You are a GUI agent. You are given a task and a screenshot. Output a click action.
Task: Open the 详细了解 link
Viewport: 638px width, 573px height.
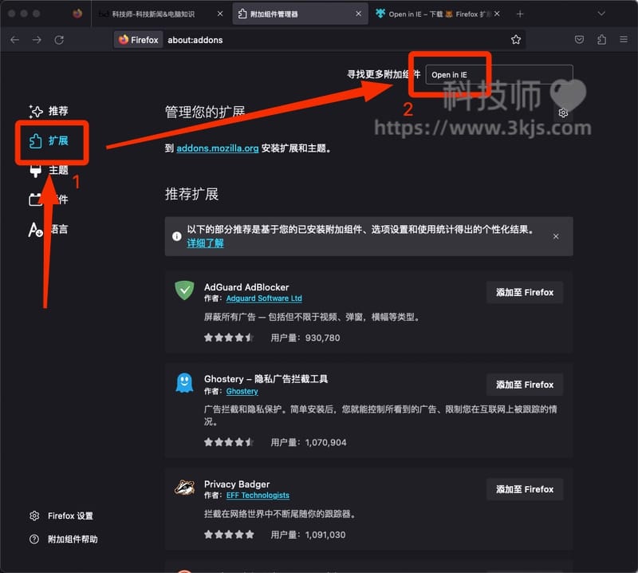click(205, 243)
